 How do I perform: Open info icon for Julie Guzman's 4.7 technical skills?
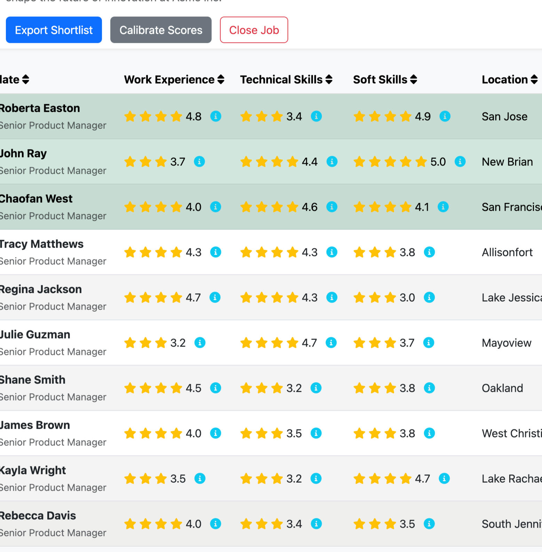pyautogui.click(x=331, y=343)
